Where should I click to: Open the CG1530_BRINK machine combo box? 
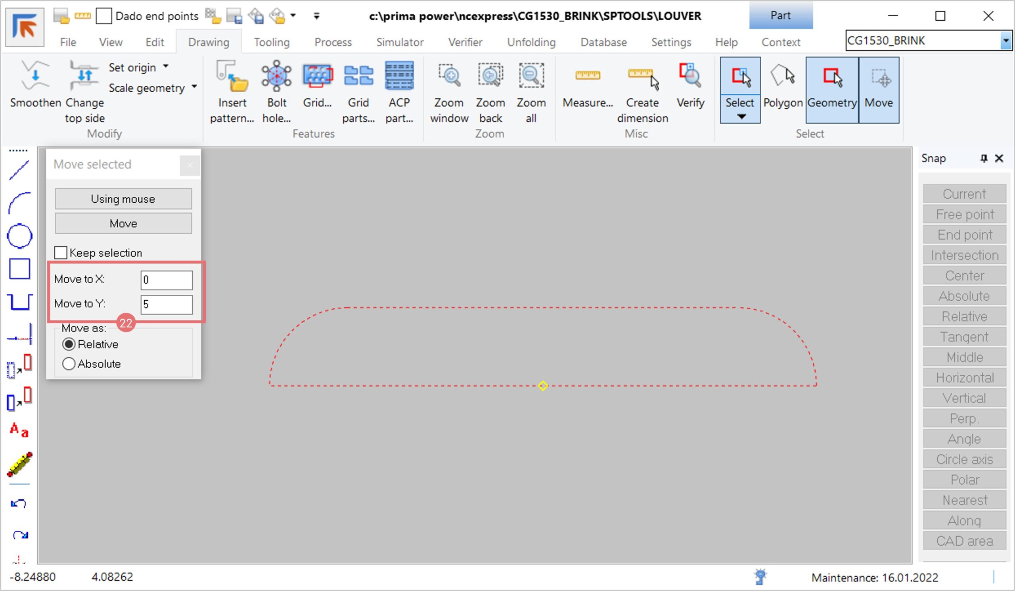(x=1006, y=41)
